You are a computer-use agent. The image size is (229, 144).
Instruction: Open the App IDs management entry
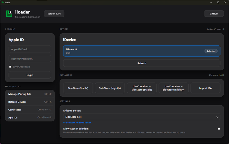(x=30, y=118)
